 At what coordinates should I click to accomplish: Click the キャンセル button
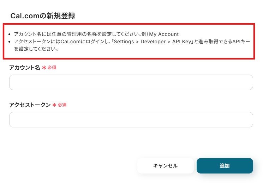click(165, 166)
